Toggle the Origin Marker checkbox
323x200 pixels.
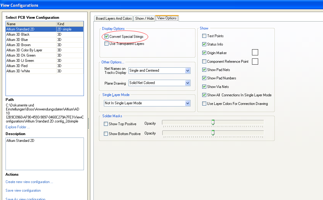[204, 53]
